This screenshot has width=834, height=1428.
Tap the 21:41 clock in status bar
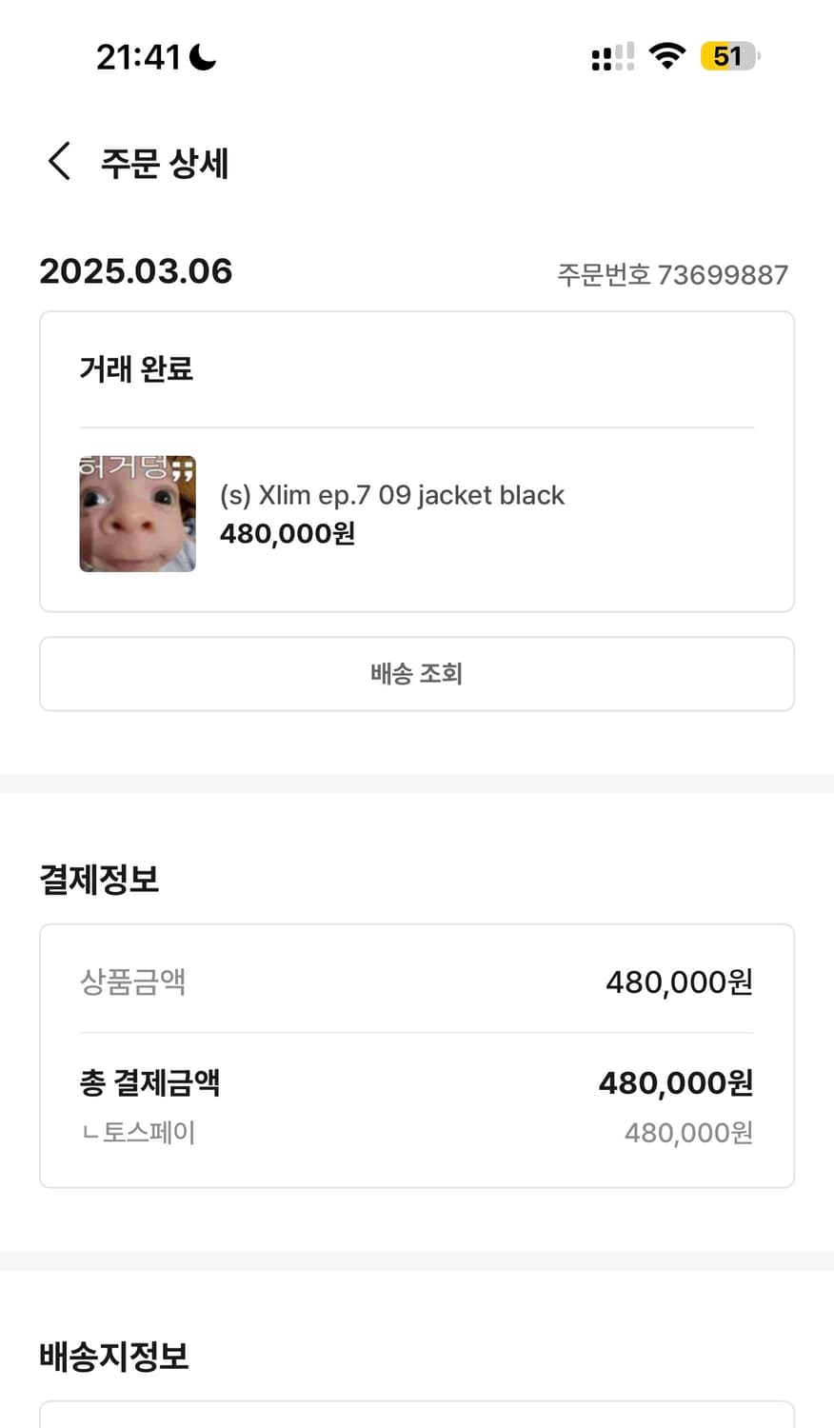pos(138,57)
